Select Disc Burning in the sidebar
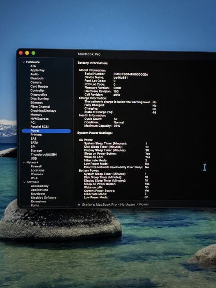 click(39, 98)
